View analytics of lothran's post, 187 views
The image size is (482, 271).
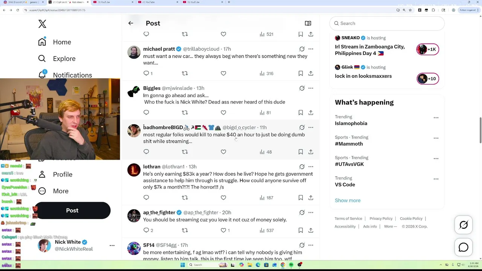point(266,198)
